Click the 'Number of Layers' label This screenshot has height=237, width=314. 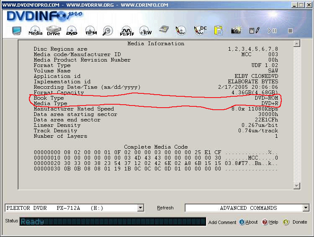pos(60,136)
